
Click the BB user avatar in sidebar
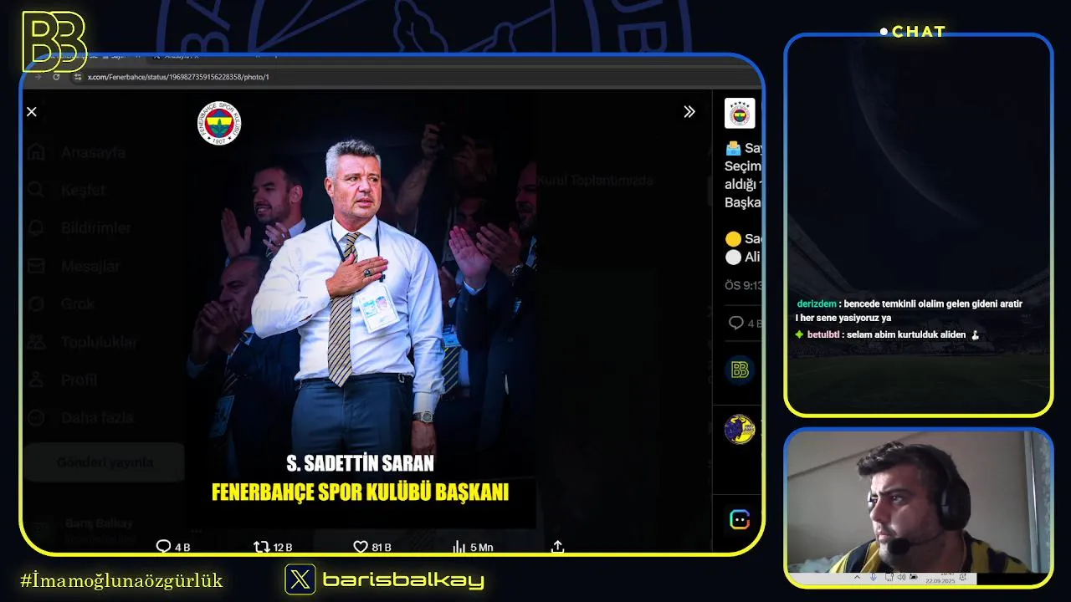pos(740,370)
